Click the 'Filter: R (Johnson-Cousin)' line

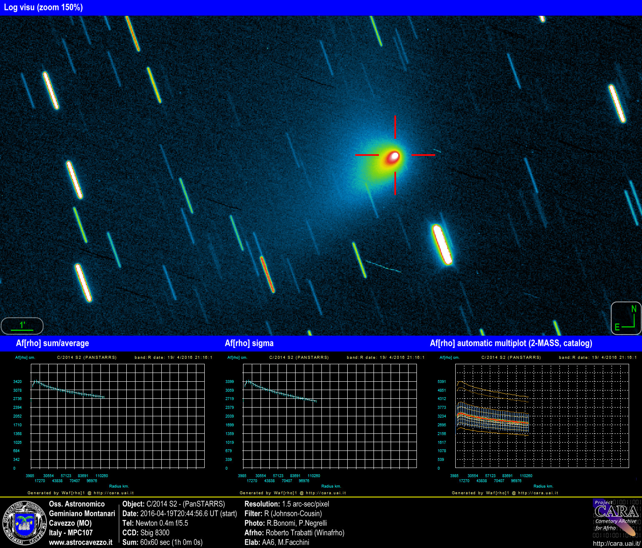point(283,513)
